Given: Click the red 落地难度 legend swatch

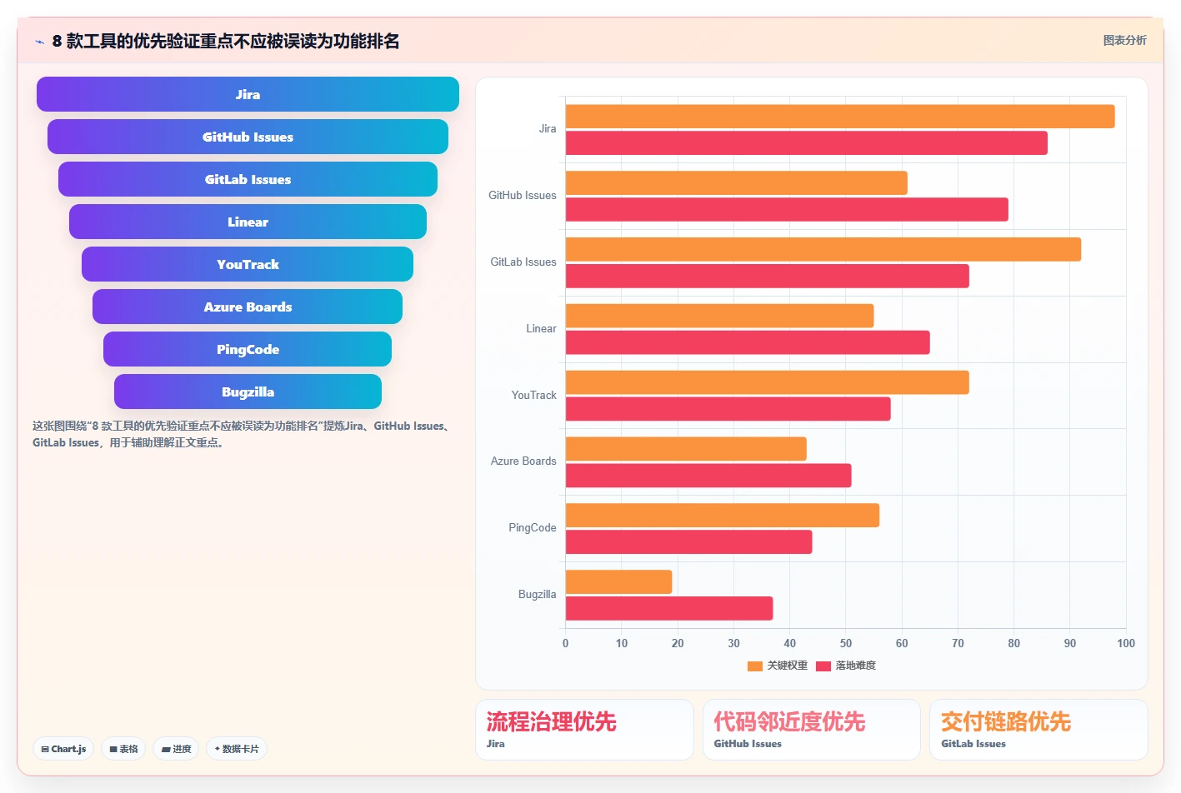Looking at the screenshot, I should [x=823, y=666].
